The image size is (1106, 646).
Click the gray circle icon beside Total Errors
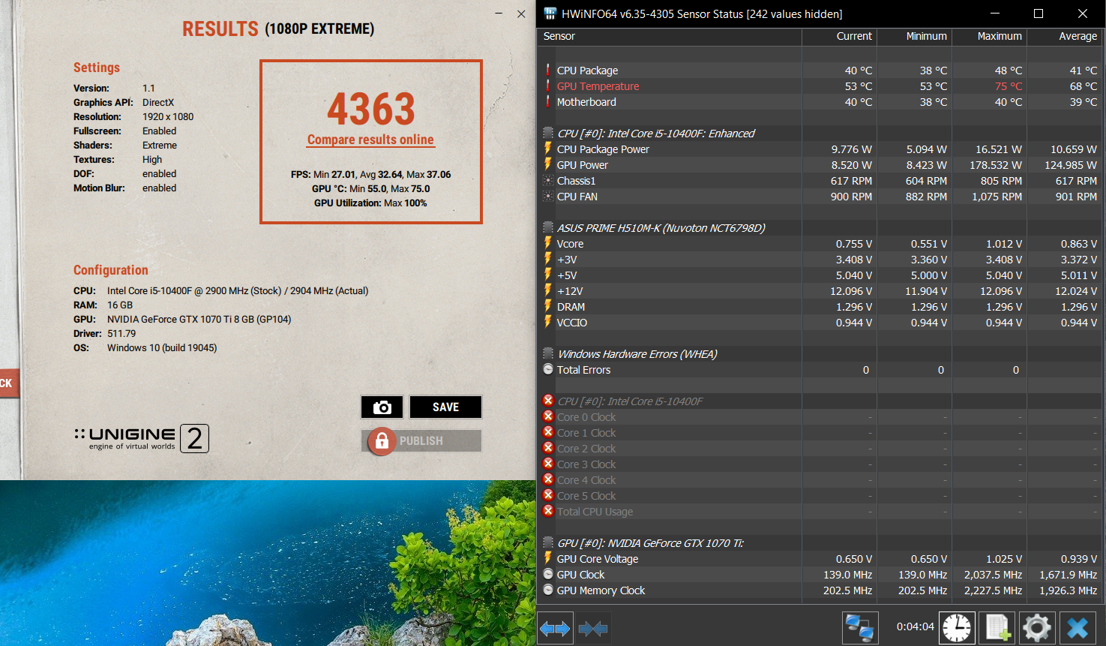pyautogui.click(x=548, y=370)
